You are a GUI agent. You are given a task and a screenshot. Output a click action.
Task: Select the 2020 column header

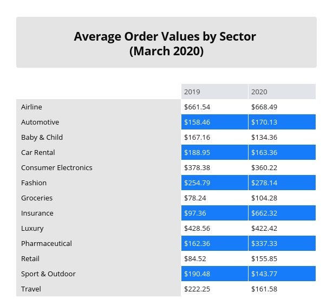coord(259,92)
